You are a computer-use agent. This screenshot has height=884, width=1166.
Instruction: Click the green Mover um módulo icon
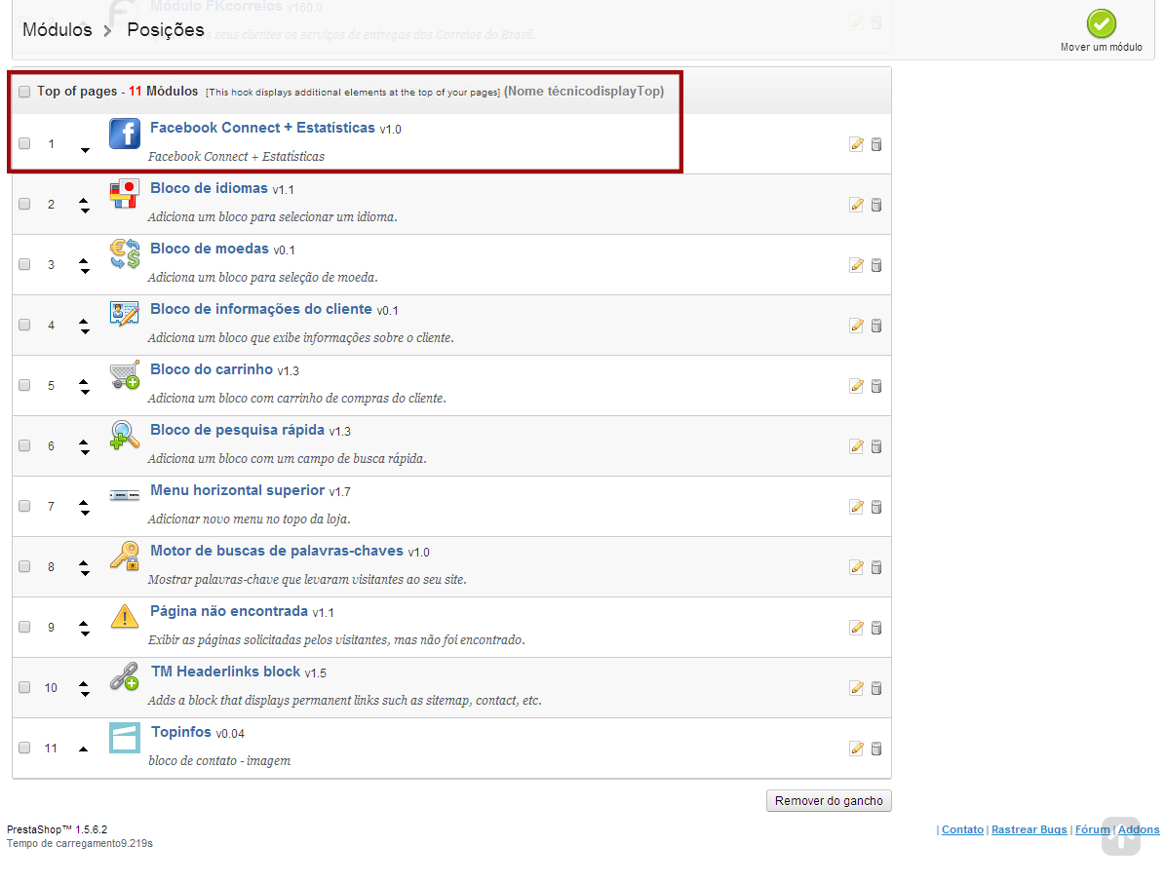click(1102, 23)
